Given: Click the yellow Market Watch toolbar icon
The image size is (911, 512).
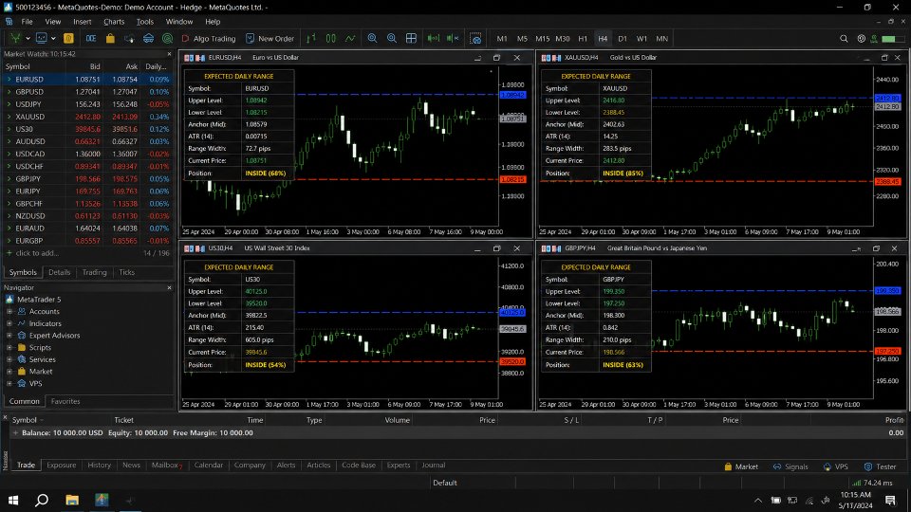Looking at the screenshot, I should point(68,38).
